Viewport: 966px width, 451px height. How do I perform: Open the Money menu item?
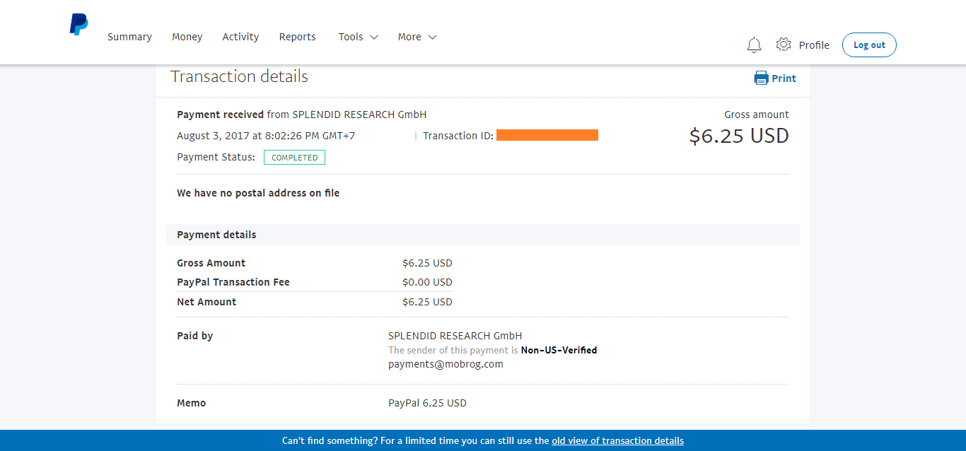click(x=187, y=37)
